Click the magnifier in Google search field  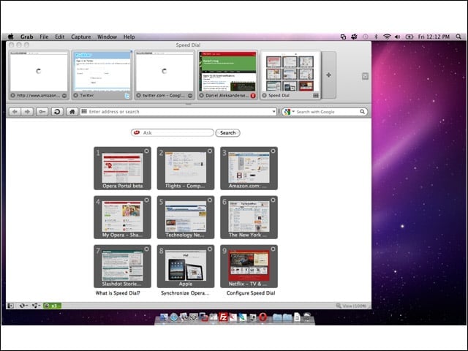363,112
